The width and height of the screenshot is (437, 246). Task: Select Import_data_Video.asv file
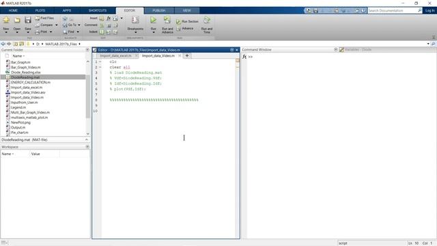point(28,93)
